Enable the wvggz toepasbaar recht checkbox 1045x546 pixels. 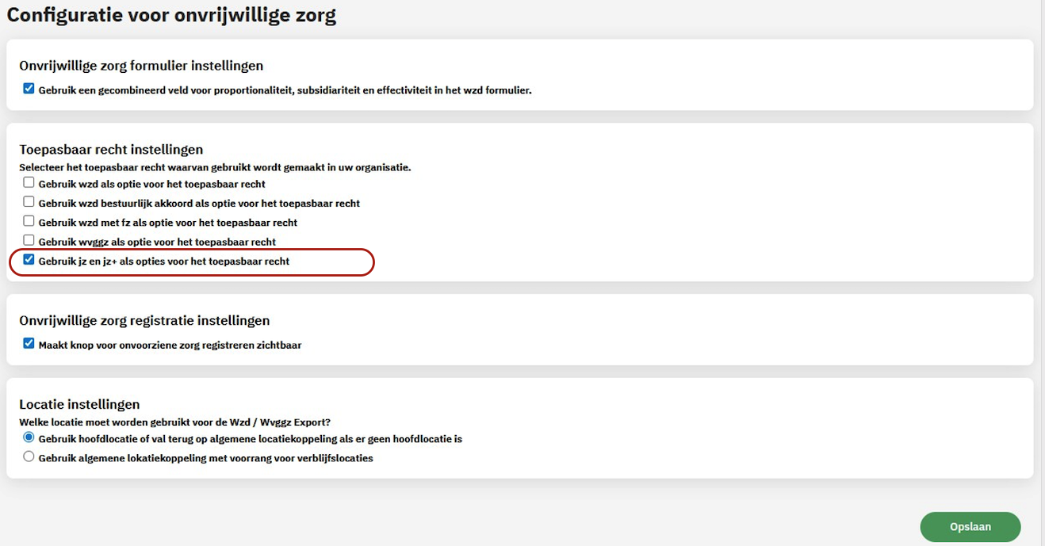point(29,239)
